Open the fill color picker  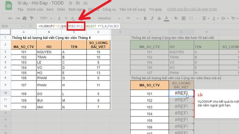tap(176, 18)
